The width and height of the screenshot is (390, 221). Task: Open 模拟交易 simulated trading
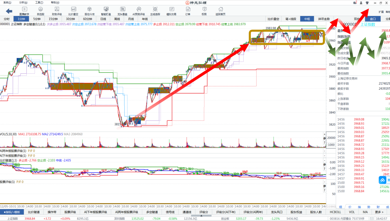(x=171, y=11)
